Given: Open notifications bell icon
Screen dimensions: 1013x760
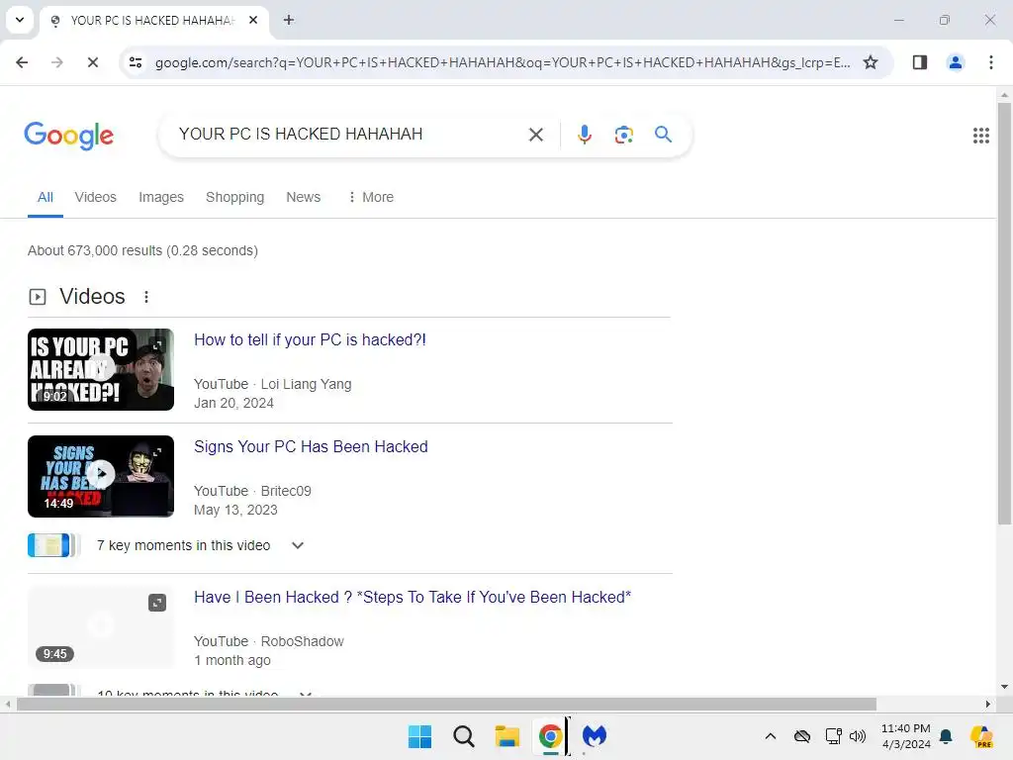Looking at the screenshot, I should click(x=946, y=736).
